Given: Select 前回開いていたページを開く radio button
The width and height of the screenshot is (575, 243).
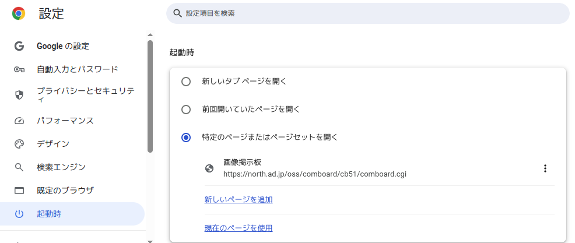Looking at the screenshot, I should tap(186, 110).
